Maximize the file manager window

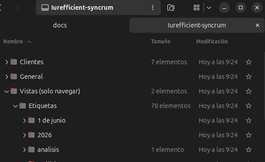pos(241,8)
